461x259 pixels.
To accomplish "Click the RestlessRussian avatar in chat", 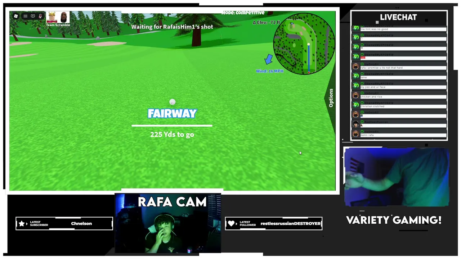I will [x=356, y=124].
